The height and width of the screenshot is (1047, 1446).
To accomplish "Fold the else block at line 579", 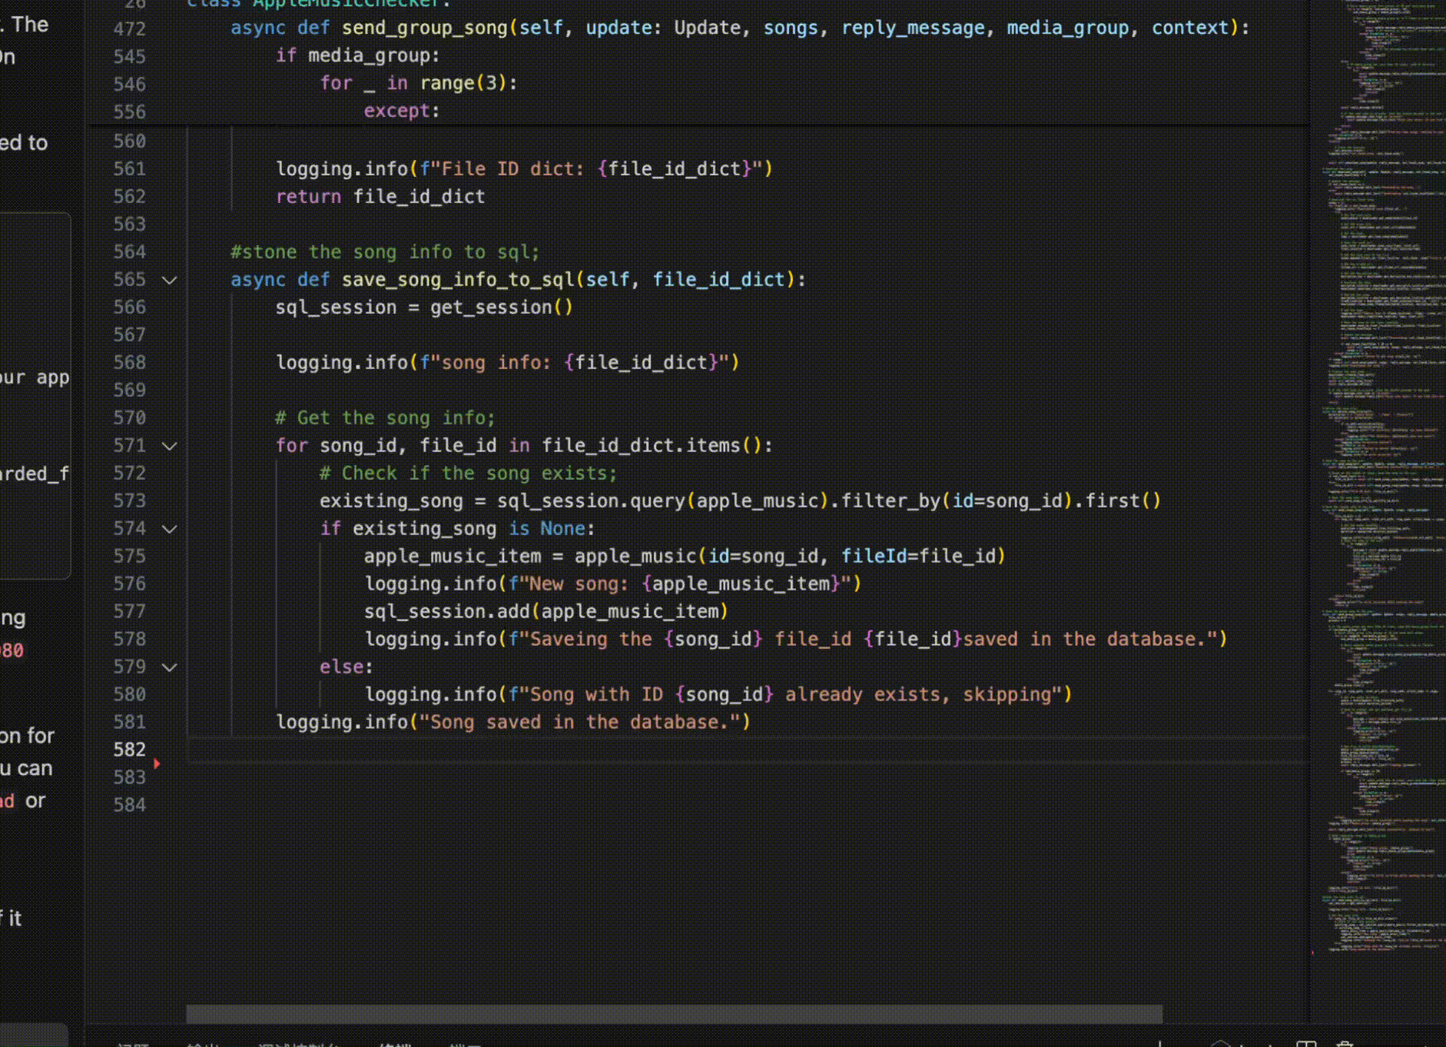I will tap(170, 668).
